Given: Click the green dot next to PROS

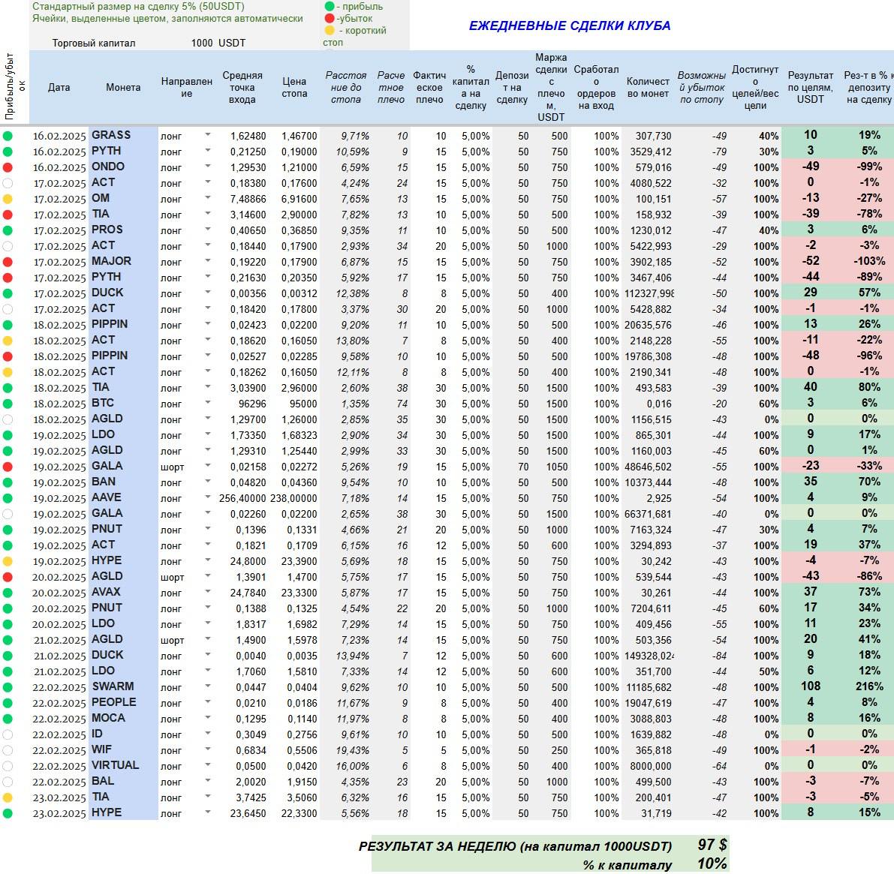Looking at the screenshot, I should tap(8, 231).
